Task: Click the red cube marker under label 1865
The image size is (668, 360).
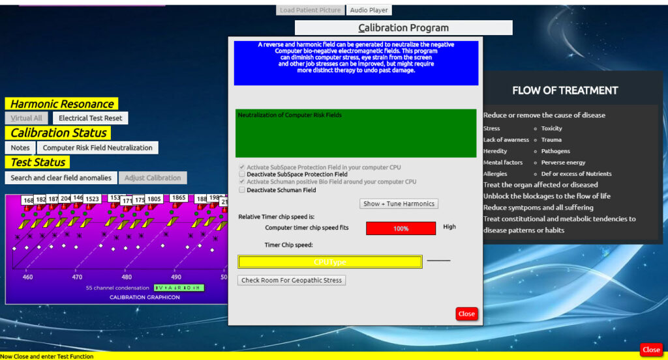Action: pyautogui.click(x=176, y=206)
